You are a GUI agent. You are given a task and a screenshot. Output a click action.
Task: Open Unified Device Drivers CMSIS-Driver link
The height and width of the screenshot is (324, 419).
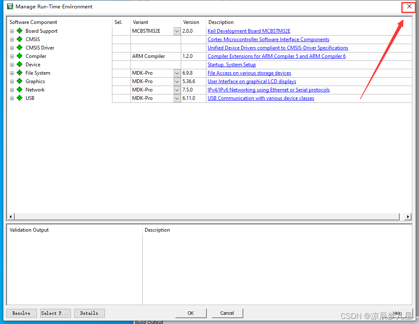(278, 48)
